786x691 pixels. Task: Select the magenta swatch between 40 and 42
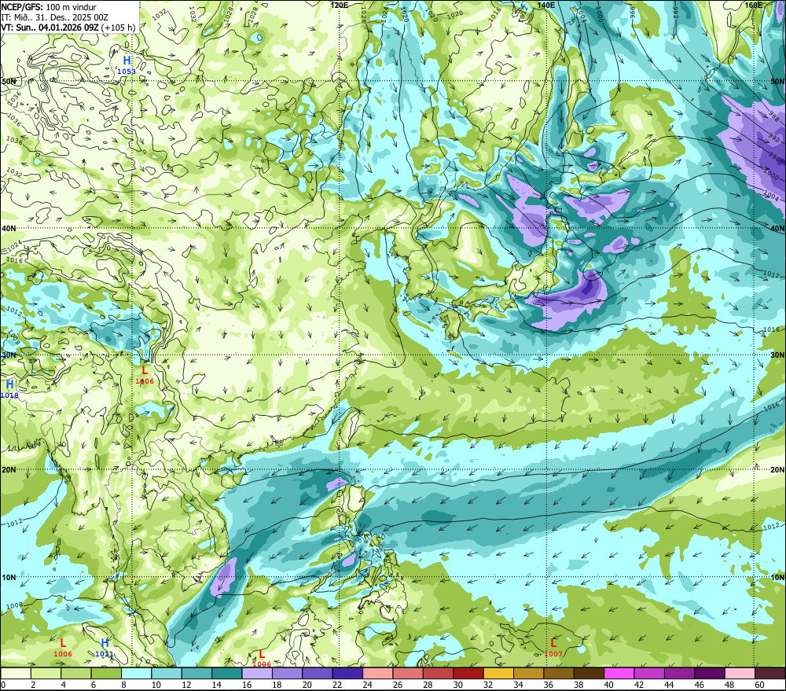619,673
